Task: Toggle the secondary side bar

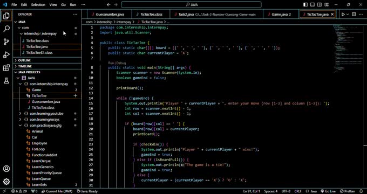Action: pos(320,5)
